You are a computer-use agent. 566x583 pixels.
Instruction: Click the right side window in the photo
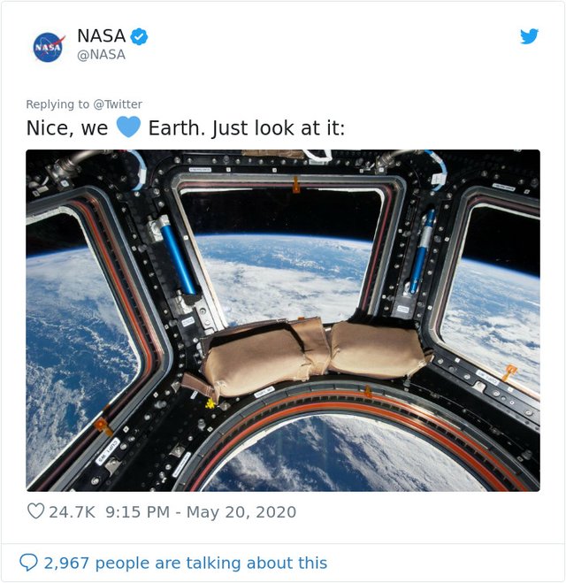[495, 301]
